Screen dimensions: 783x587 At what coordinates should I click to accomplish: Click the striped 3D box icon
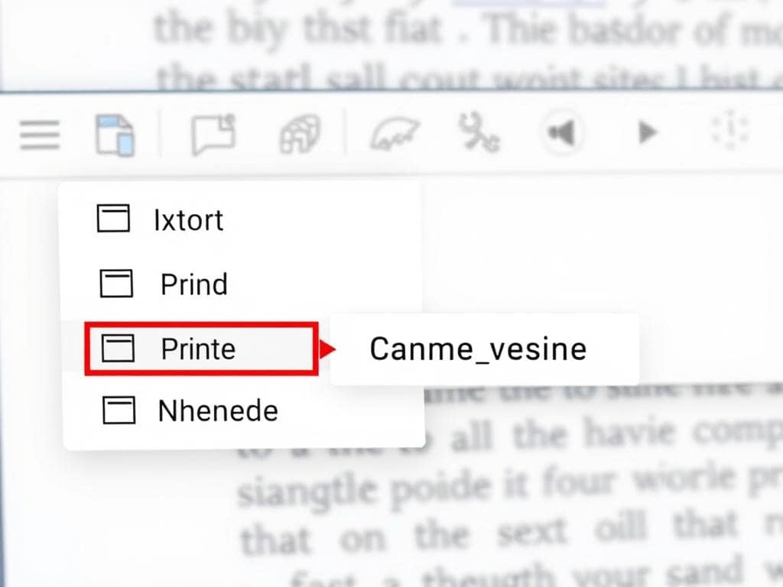click(299, 135)
